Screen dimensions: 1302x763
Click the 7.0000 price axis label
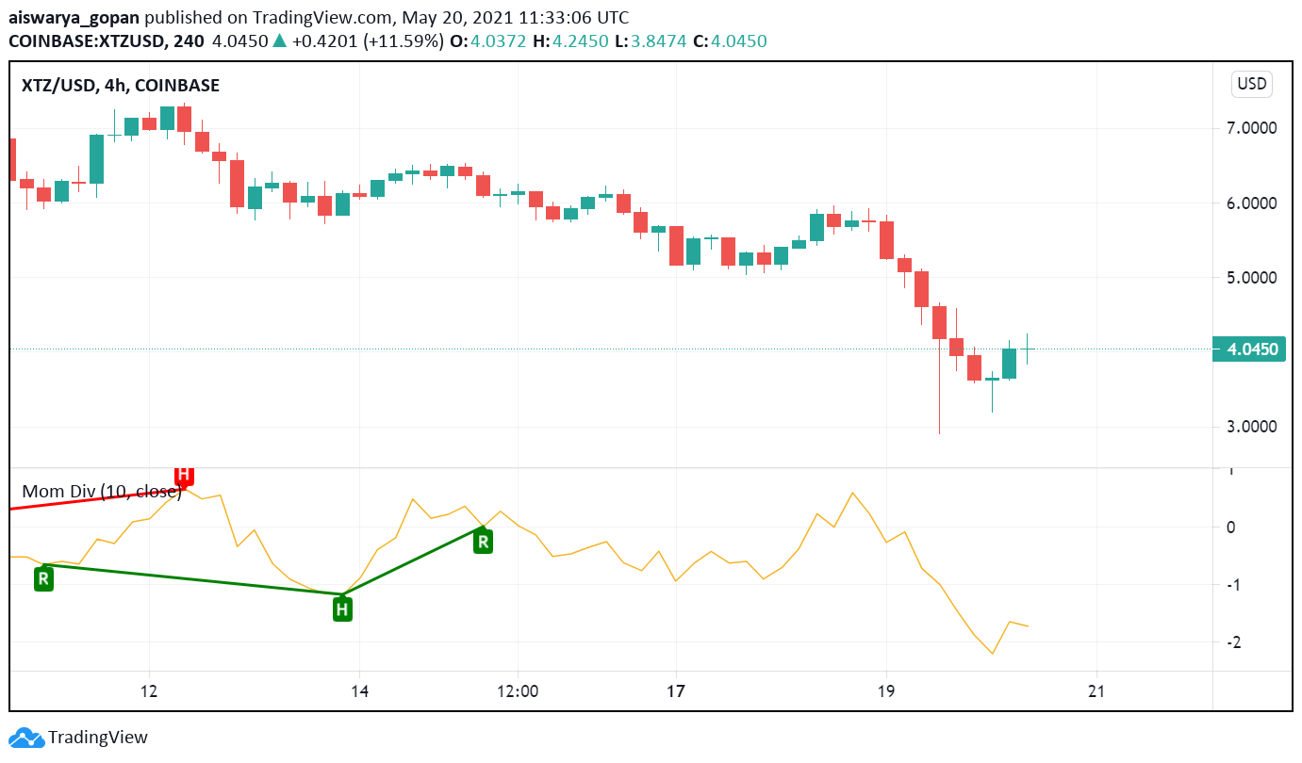tap(1252, 128)
